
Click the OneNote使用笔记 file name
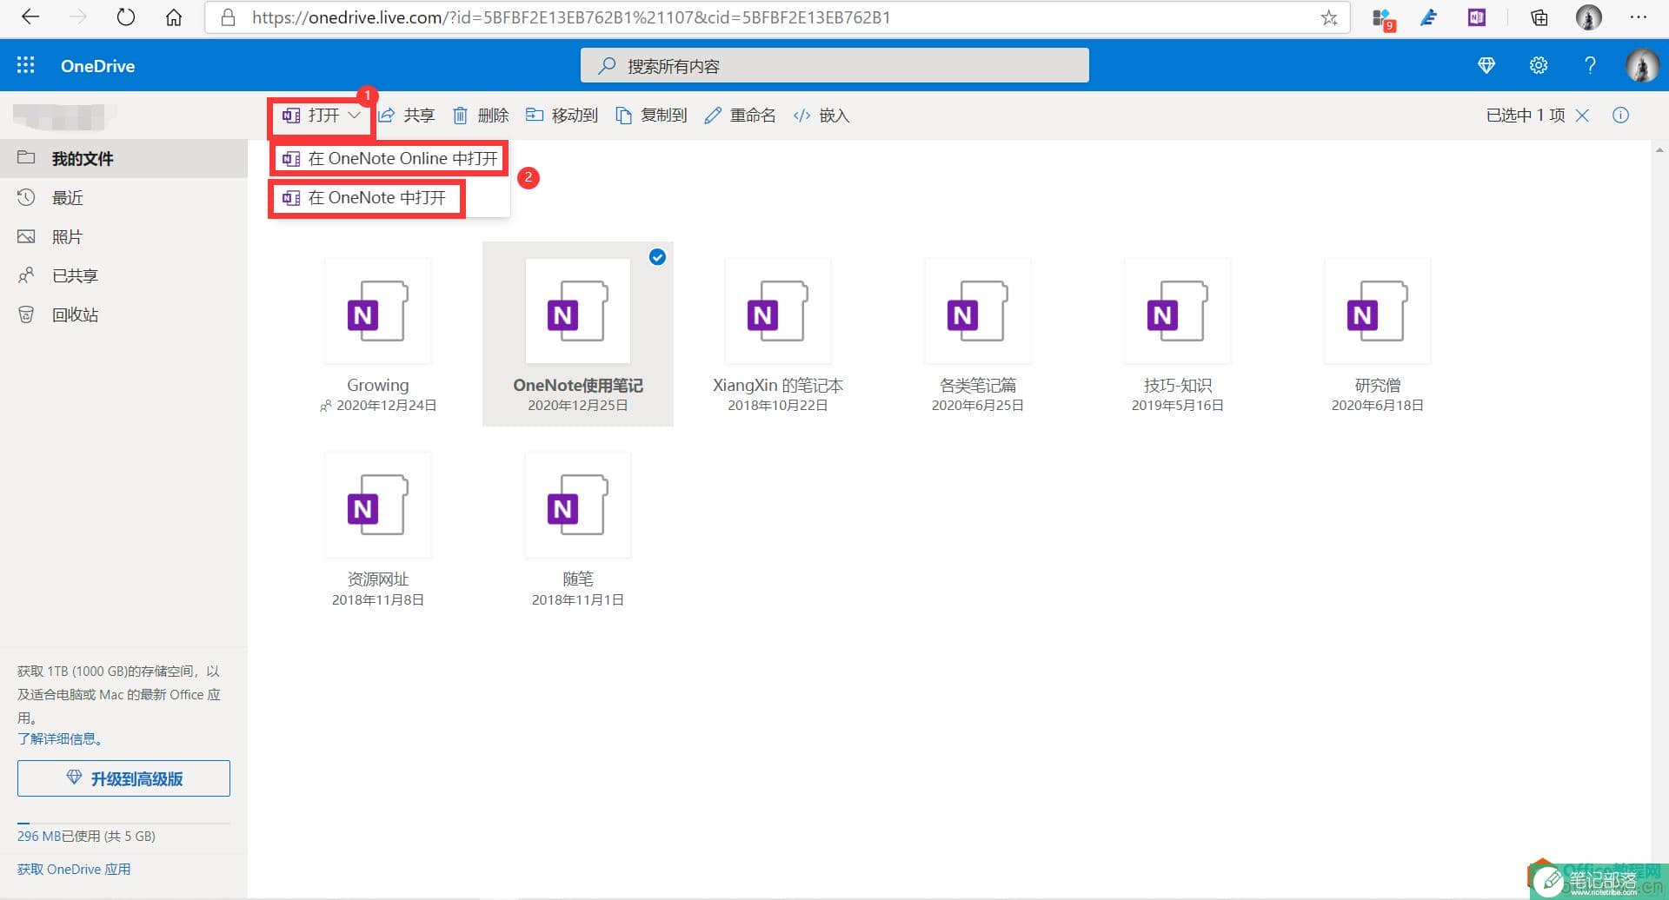(x=578, y=386)
